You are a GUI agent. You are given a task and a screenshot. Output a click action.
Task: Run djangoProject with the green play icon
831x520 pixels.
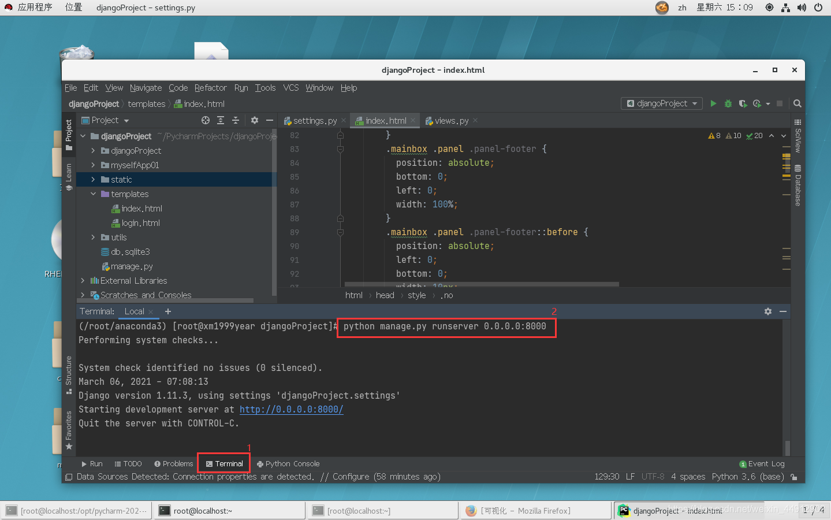(x=713, y=103)
